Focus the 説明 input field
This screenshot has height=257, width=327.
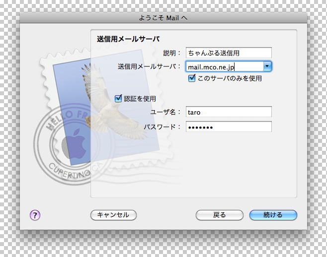coord(229,53)
